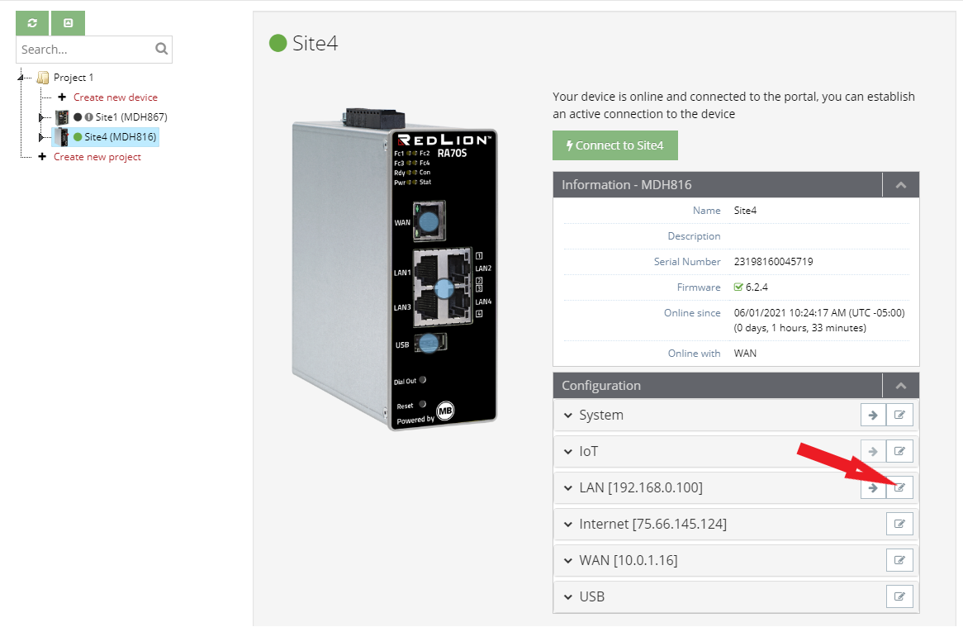
Task: Expand the Site1 (MDH867) tree node
Action: click(x=41, y=117)
